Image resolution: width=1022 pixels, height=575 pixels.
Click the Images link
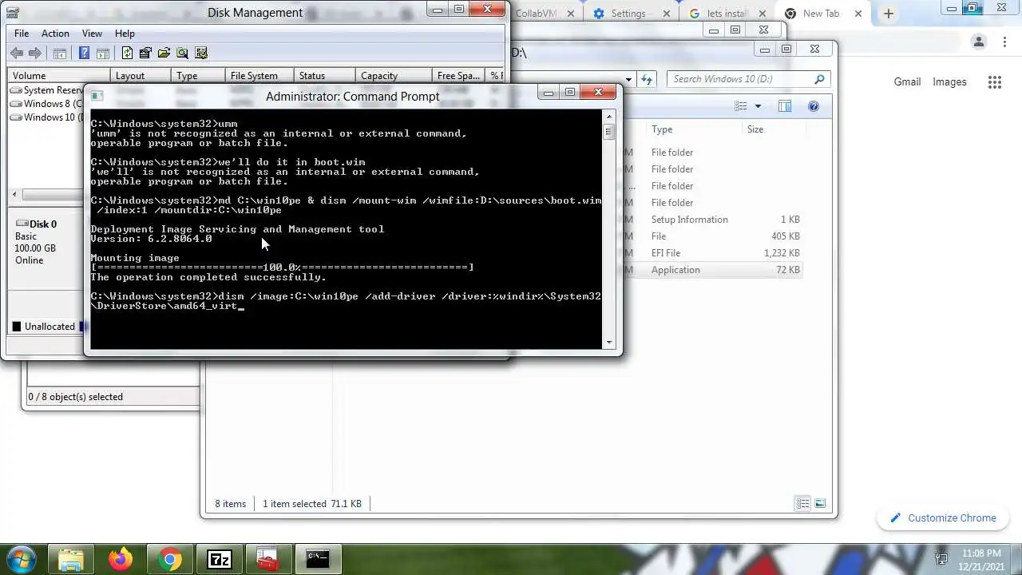click(949, 82)
